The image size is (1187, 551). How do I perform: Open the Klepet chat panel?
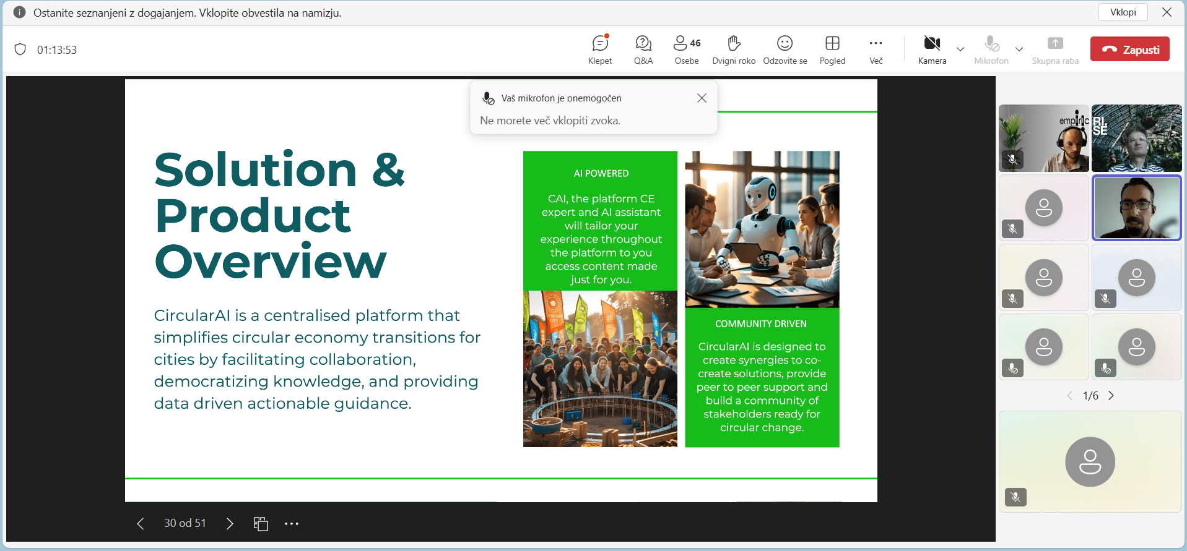pyautogui.click(x=599, y=49)
